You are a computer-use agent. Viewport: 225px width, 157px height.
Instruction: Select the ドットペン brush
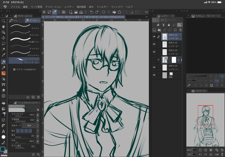point(24,47)
